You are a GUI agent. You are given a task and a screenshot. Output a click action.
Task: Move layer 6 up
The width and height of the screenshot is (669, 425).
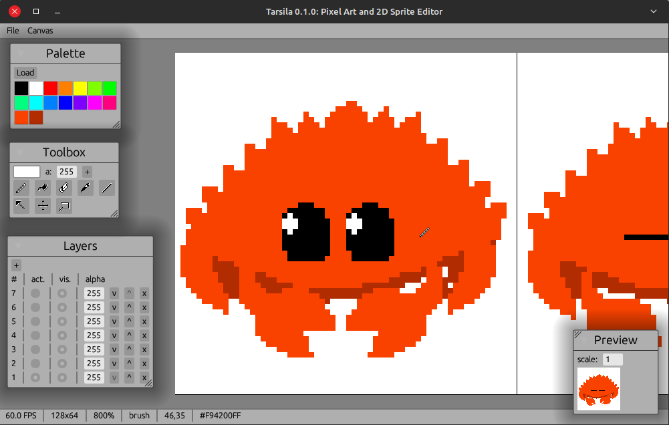(129, 307)
